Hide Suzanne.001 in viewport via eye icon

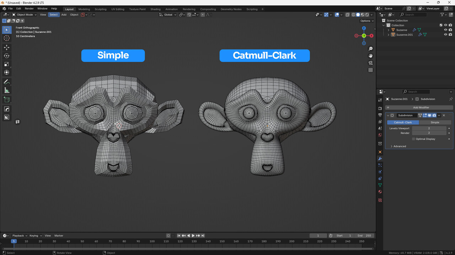pyautogui.click(x=445, y=35)
